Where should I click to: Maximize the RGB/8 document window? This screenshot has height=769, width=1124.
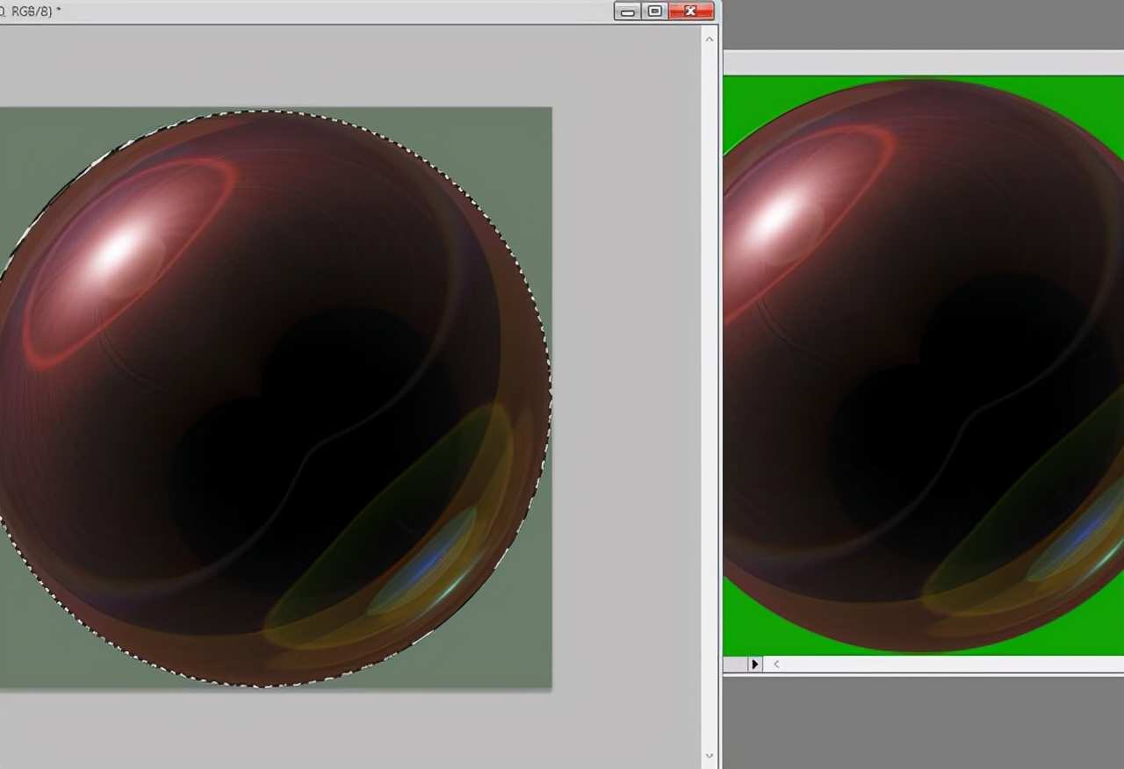[654, 11]
